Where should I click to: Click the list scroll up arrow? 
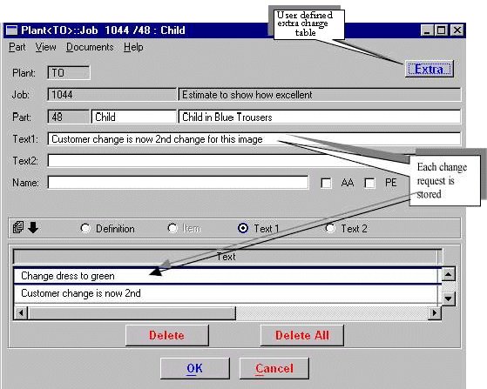point(448,274)
